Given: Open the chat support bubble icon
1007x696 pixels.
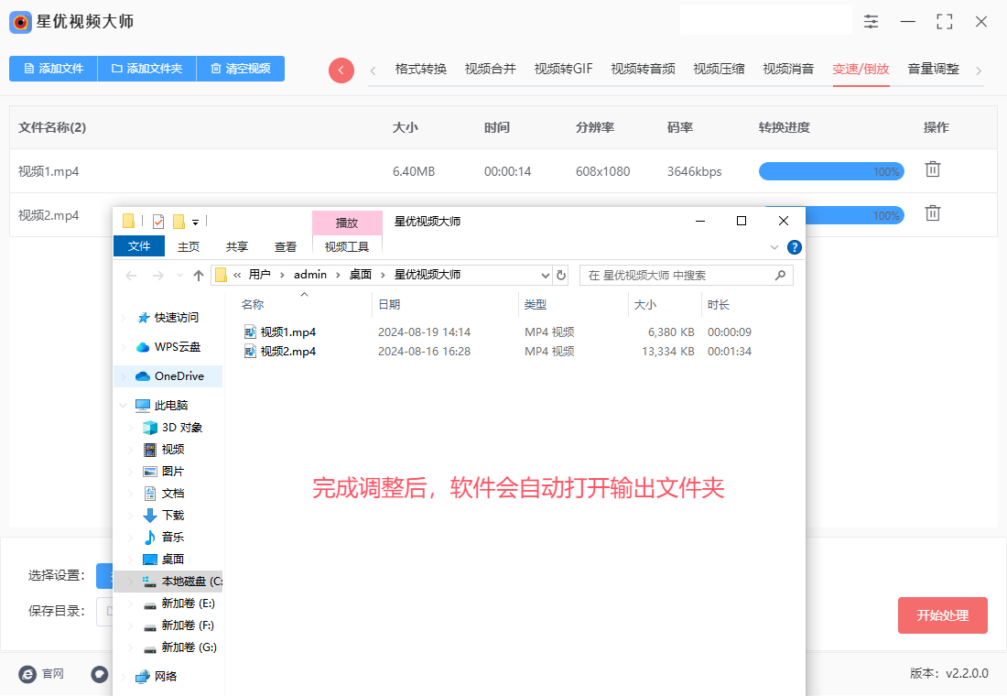Looking at the screenshot, I should (x=100, y=674).
